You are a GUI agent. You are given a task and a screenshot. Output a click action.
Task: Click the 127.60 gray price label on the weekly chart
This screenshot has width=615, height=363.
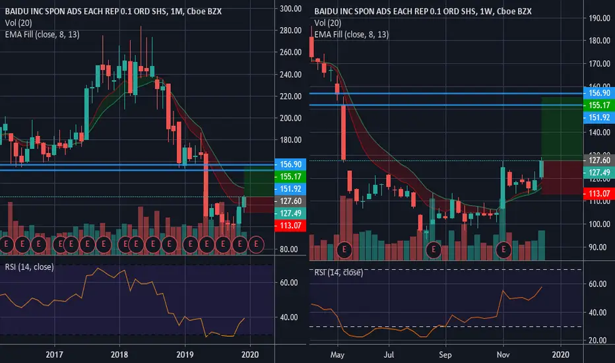tap(599, 160)
